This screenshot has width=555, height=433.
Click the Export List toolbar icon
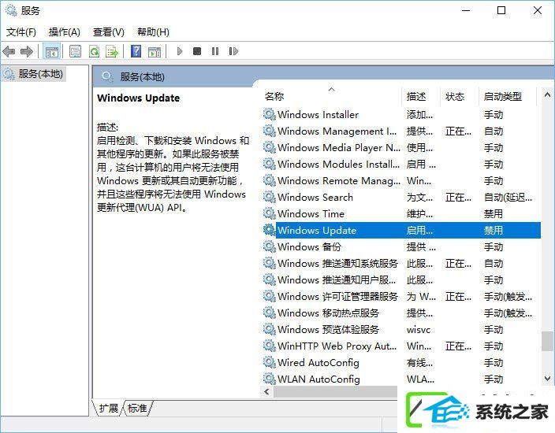click(112, 52)
